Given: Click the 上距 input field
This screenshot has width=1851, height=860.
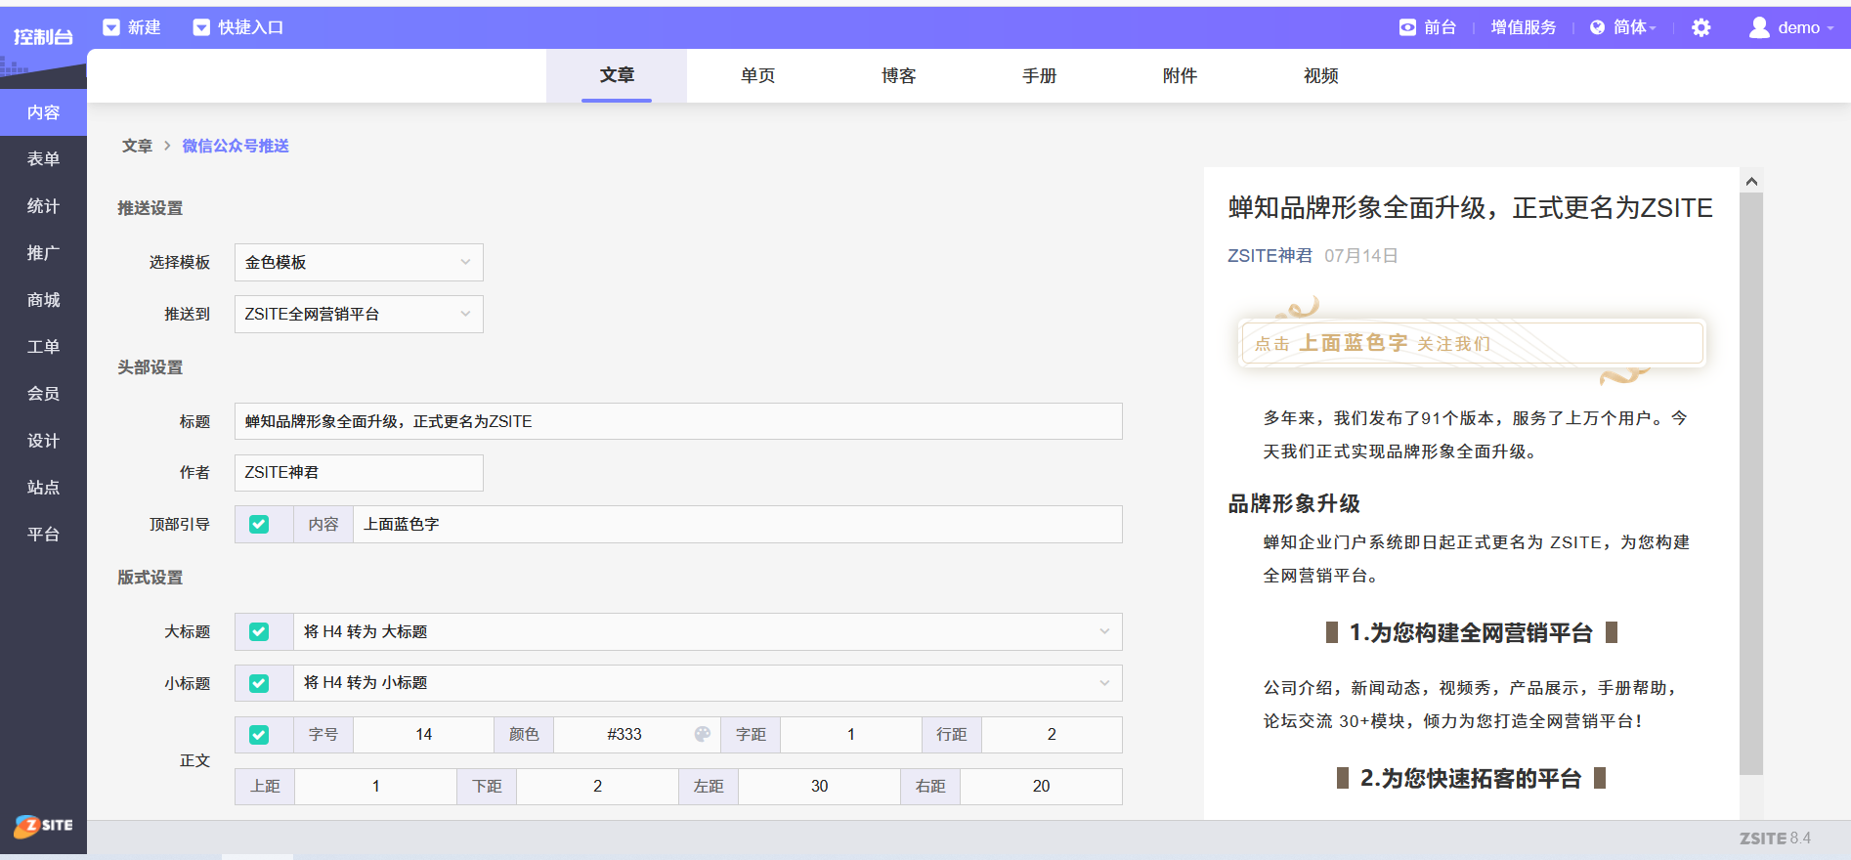Looking at the screenshot, I should [375, 786].
